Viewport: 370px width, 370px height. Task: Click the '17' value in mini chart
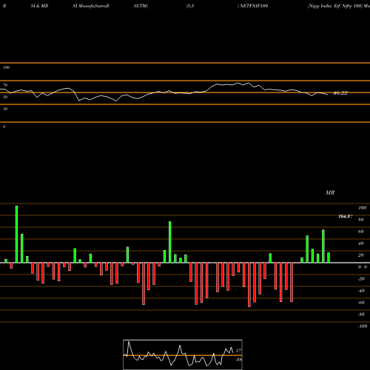tap(238, 351)
